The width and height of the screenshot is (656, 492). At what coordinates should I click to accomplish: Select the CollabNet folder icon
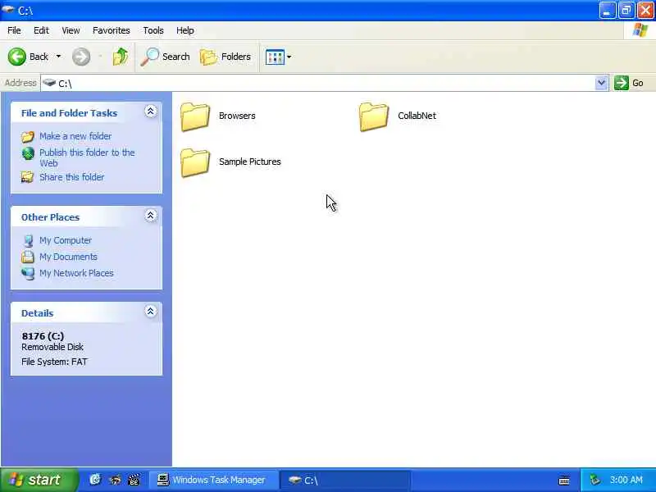(374, 116)
